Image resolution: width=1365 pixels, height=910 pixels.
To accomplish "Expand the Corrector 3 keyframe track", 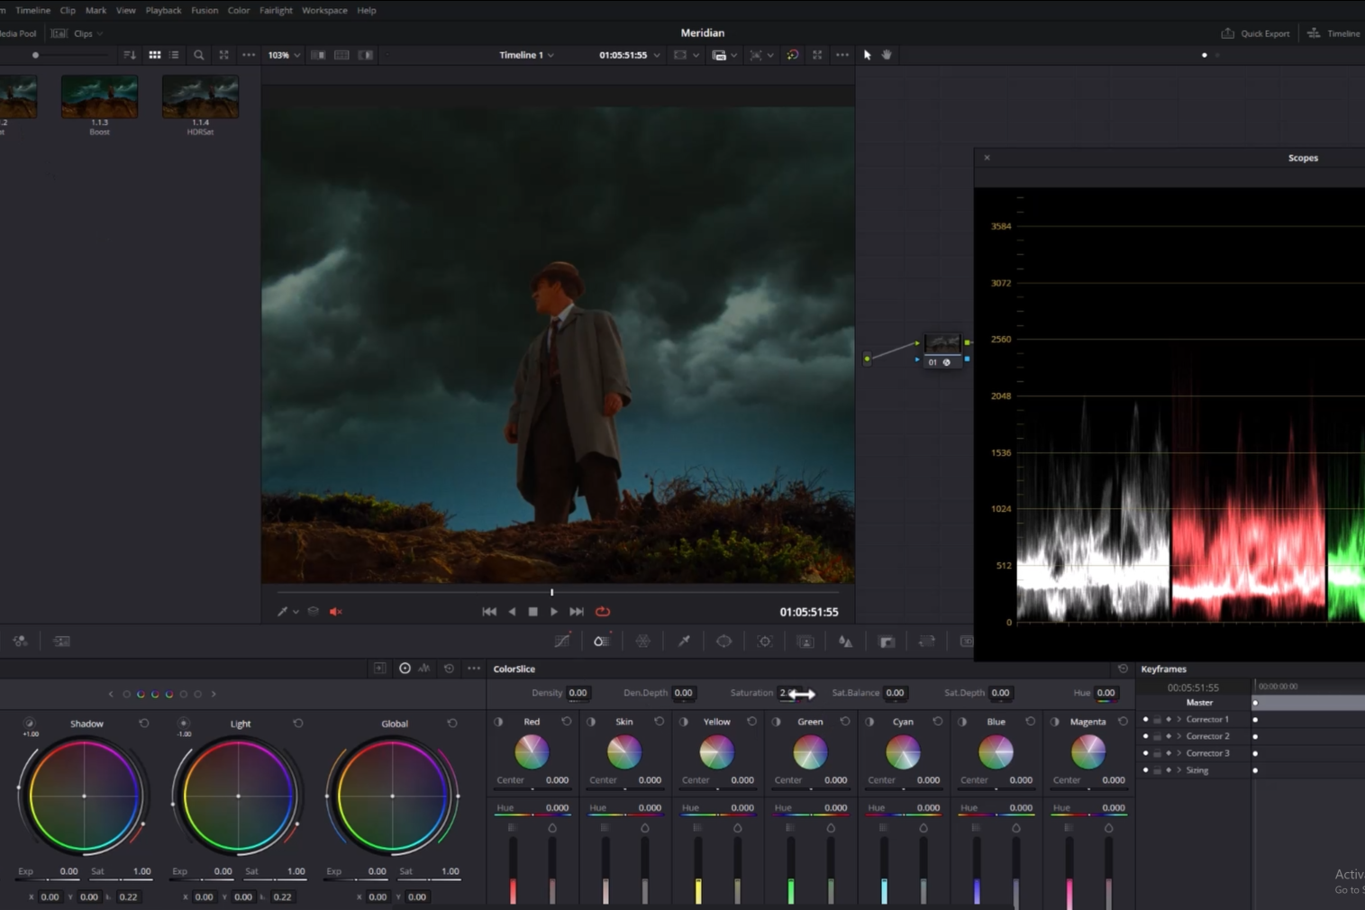I will [1178, 753].
